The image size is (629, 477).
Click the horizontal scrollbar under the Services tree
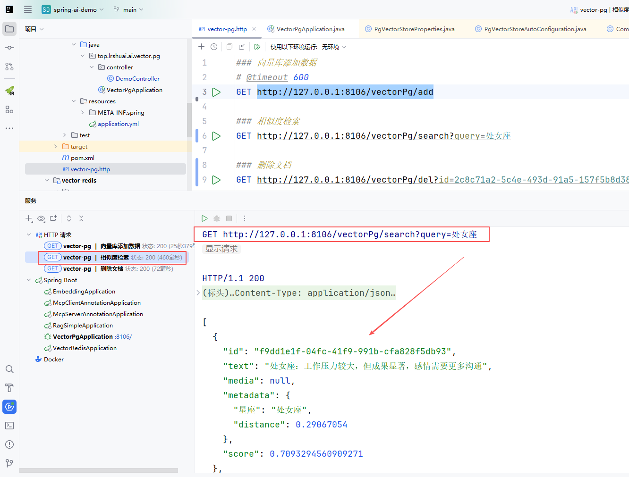98,470
